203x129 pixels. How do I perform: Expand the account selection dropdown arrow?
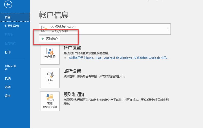168,29
